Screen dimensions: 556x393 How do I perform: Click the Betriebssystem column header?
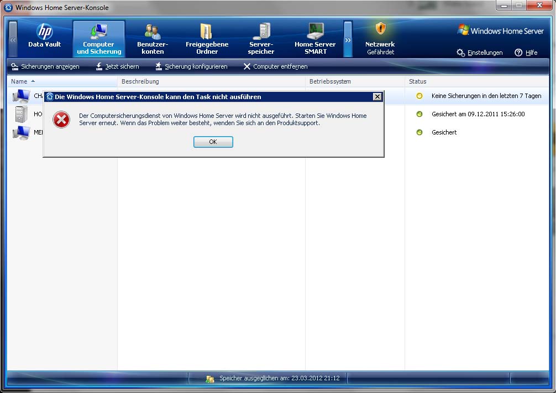(355, 81)
